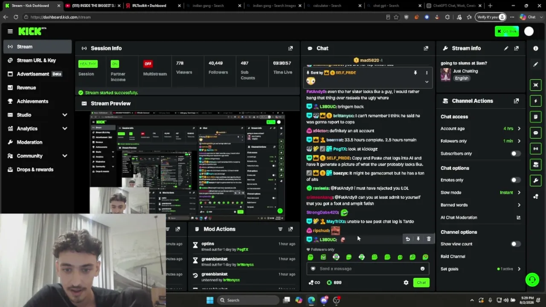Screen dimensions: 546x307
Task: Send message with the Chat button
Action: pos(421,283)
